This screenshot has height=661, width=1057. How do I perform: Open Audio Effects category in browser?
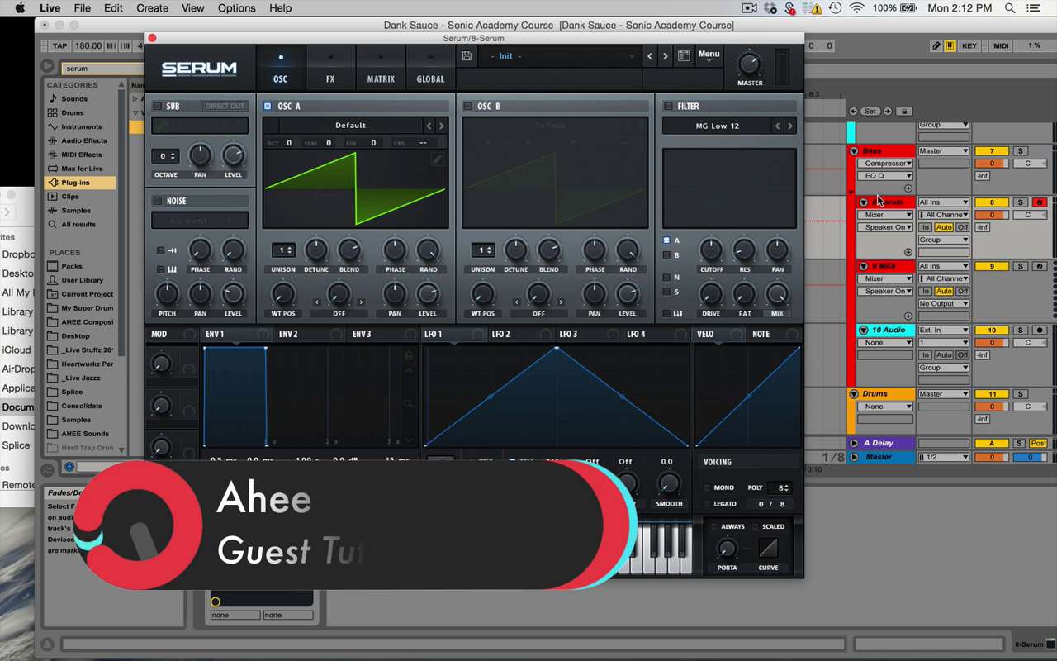click(x=83, y=140)
